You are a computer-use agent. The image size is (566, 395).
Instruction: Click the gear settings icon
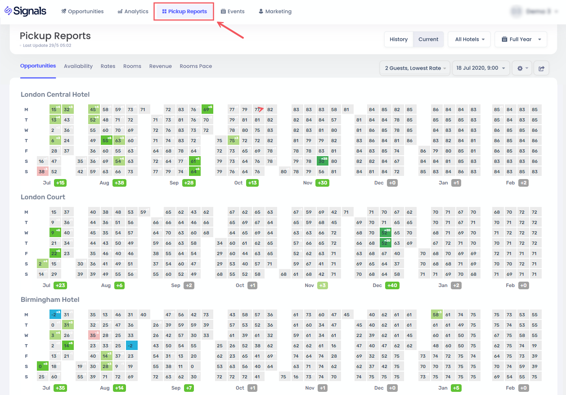click(522, 68)
